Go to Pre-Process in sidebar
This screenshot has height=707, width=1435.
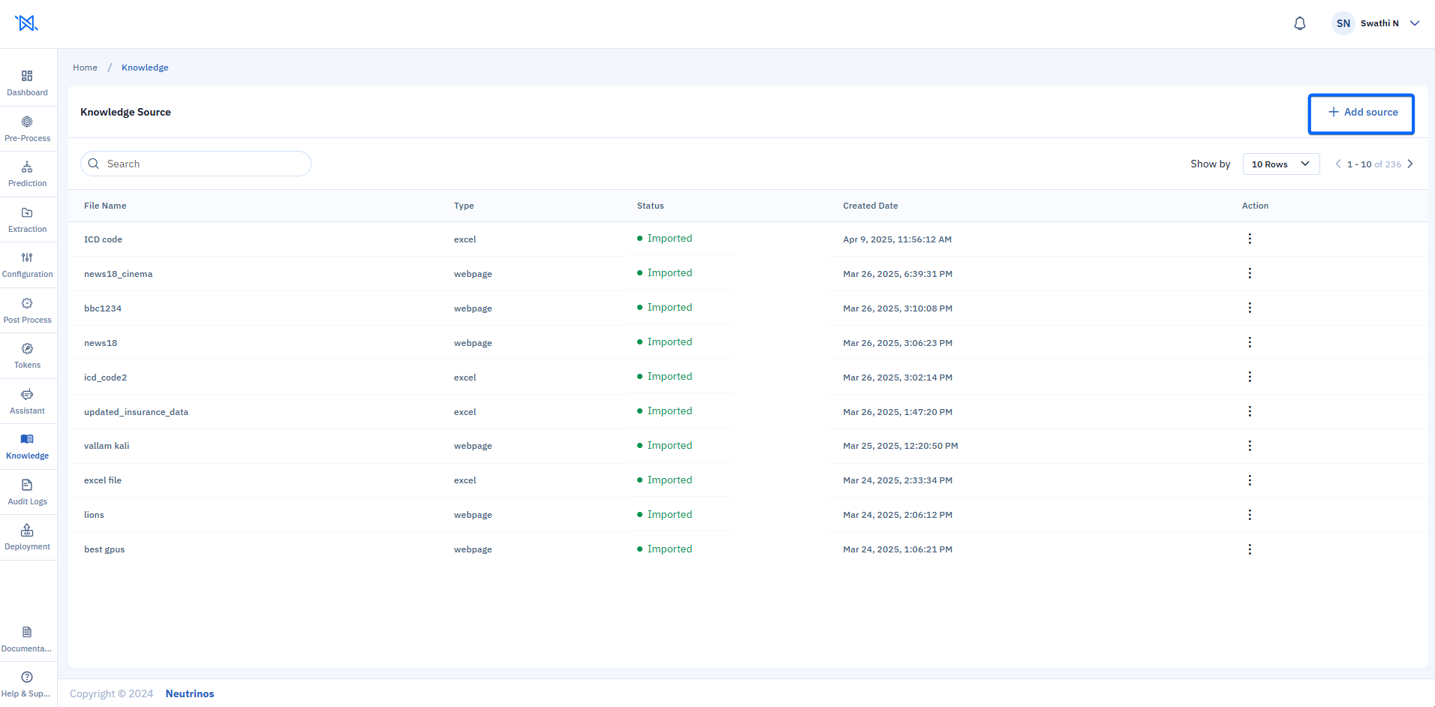(27, 129)
